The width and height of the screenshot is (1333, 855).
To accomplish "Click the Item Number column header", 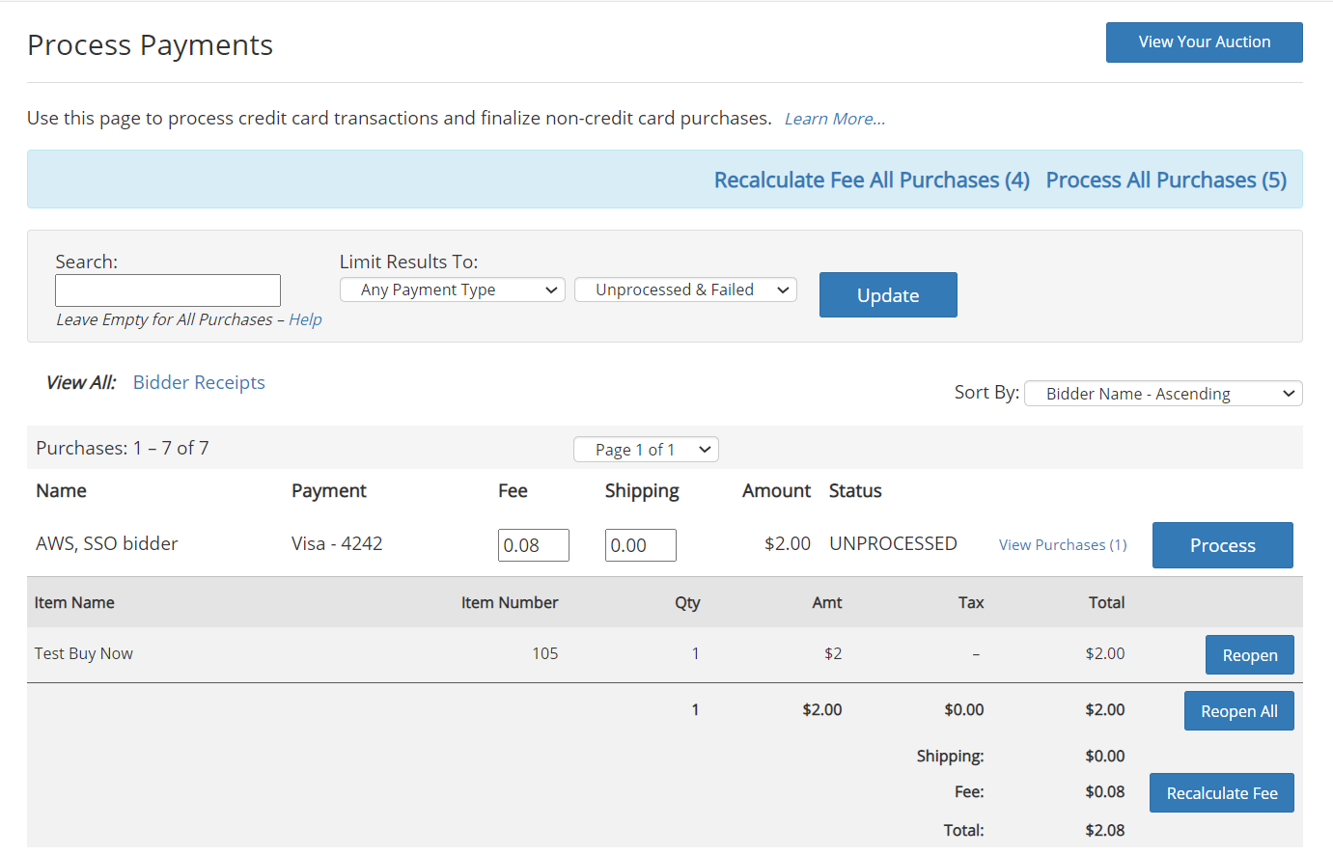I will [x=510, y=602].
